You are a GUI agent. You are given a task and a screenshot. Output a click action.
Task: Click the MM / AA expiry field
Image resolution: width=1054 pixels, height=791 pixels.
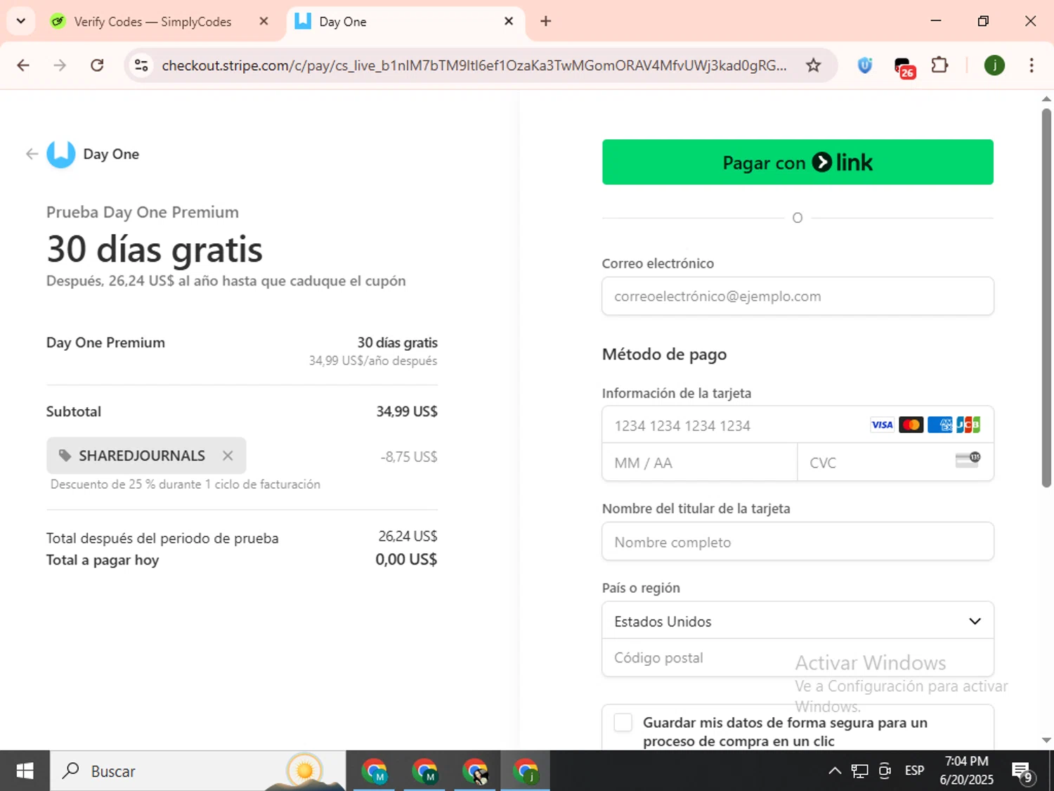pyautogui.click(x=700, y=463)
